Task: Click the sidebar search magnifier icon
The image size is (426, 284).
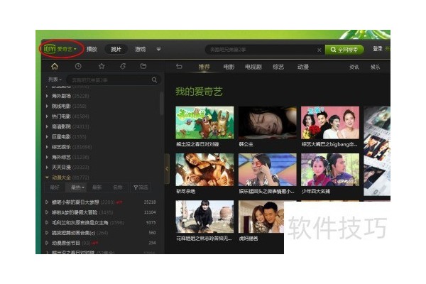Action: (x=154, y=80)
